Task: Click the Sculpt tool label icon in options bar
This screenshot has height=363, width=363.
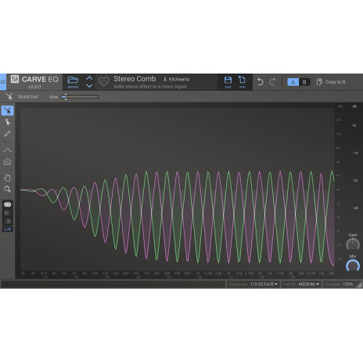Action: (x=9, y=97)
